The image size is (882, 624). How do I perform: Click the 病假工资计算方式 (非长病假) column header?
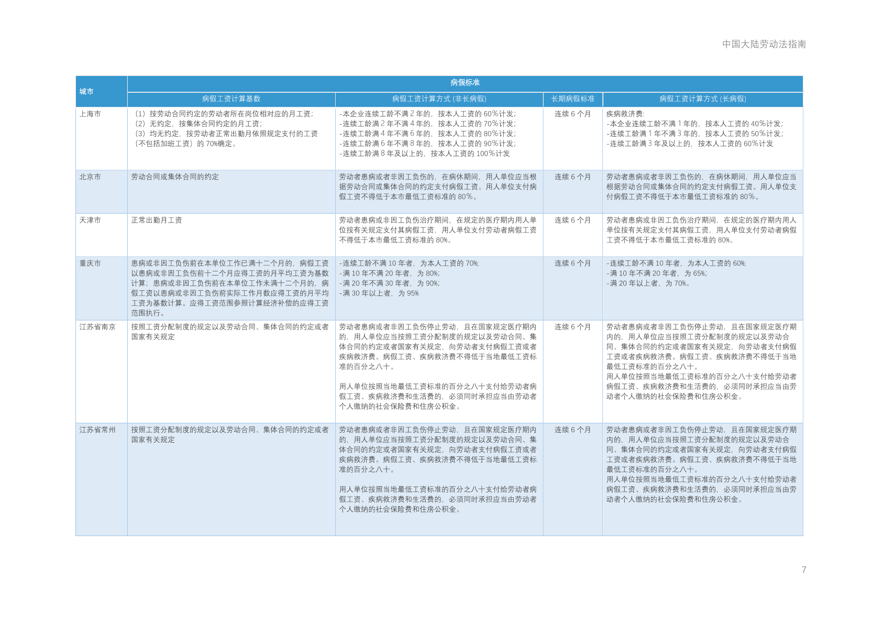(439, 99)
